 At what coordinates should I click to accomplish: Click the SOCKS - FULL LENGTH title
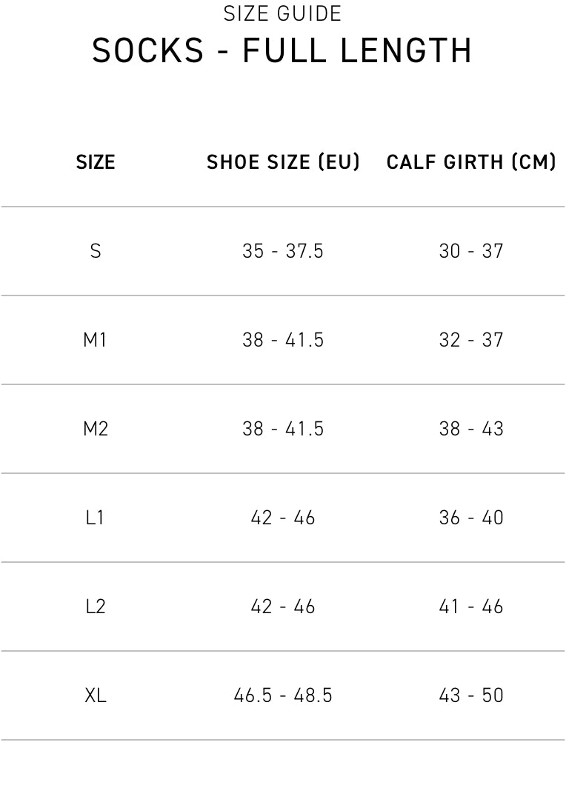click(x=282, y=51)
